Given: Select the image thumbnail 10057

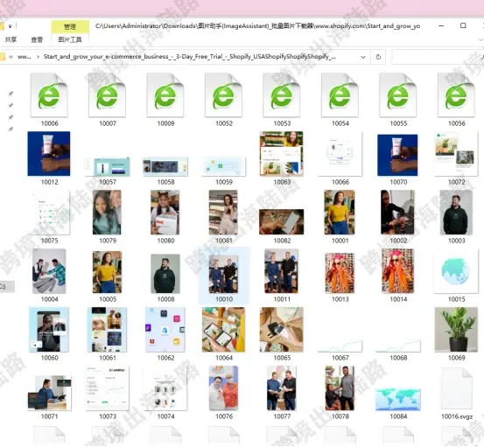Looking at the screenshot, I should (x=108, y=166).
